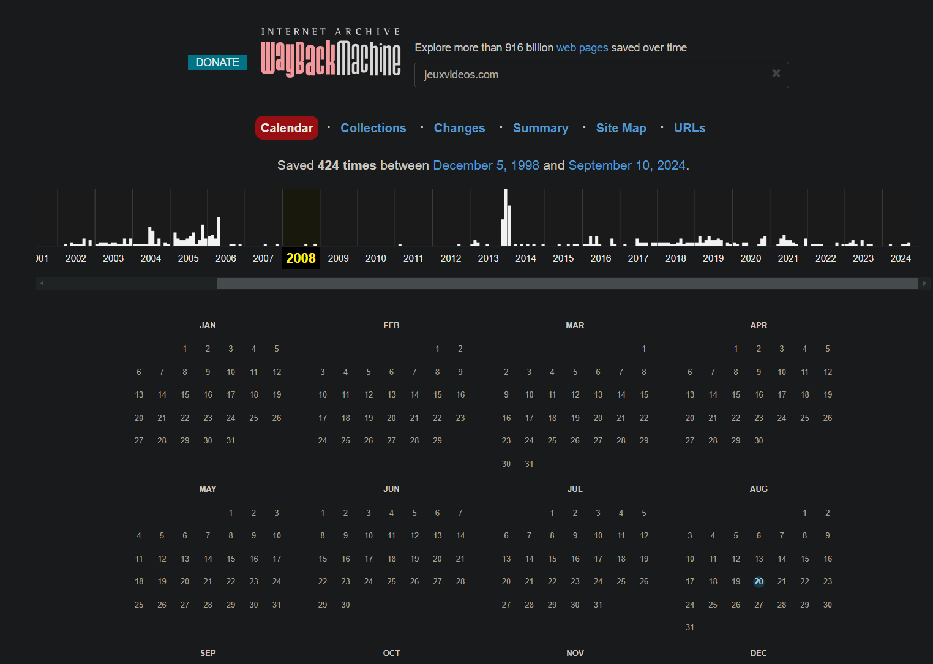This screenshot has width=933, height=664.
Task: Open the Changes tab
Action: click(459, 128)
